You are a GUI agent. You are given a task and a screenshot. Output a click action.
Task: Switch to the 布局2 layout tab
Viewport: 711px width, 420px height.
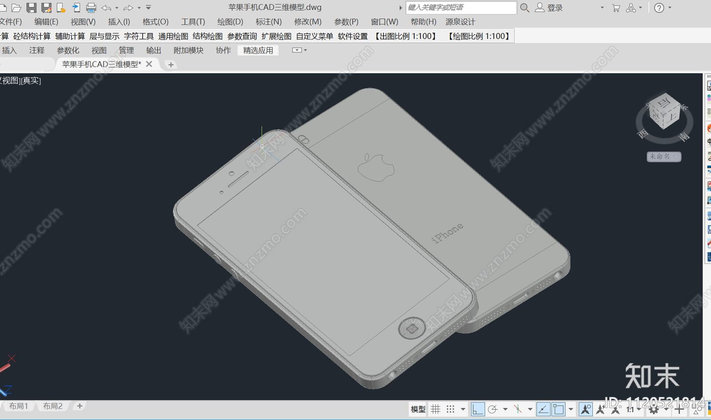[53, 406]
